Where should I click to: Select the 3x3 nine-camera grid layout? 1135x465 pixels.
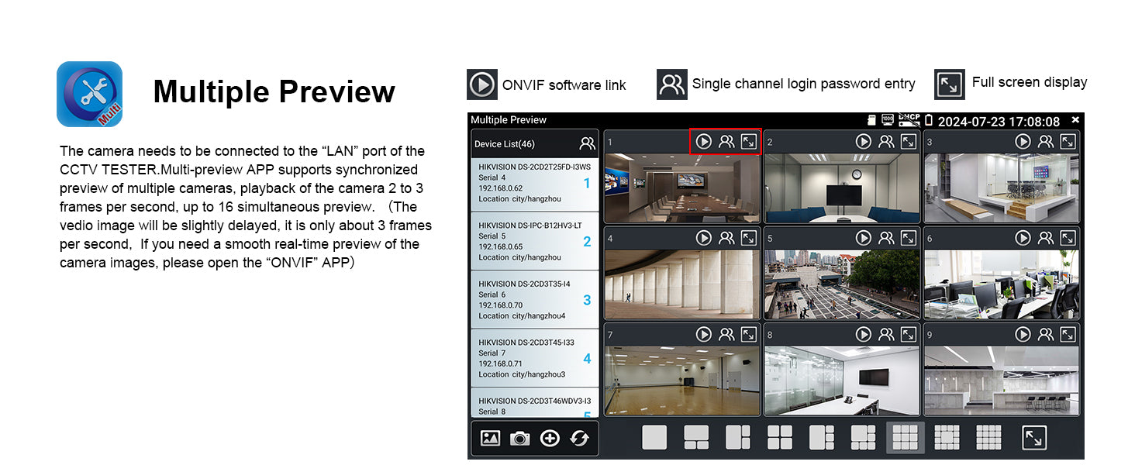click(905, 438)
